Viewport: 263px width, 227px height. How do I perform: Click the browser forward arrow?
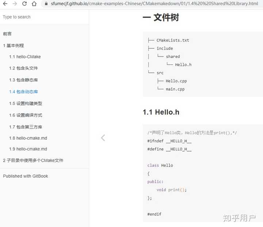click(x=15, y=4)
